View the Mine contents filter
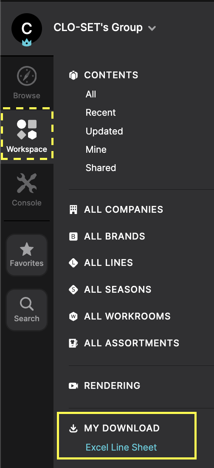 (x=96, y=149)
